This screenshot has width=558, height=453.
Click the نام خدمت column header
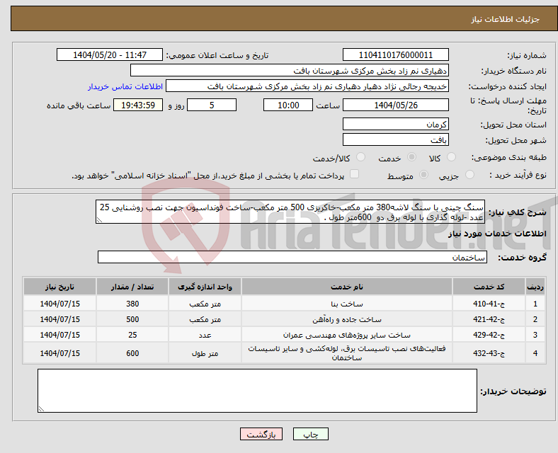click(x=347, y=287)
